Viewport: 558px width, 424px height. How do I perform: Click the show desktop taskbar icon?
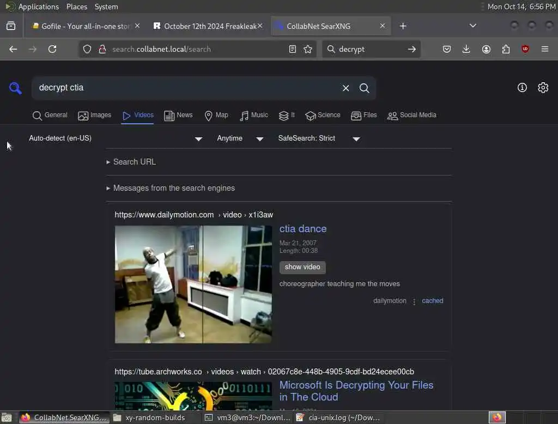tap(7, 417)
